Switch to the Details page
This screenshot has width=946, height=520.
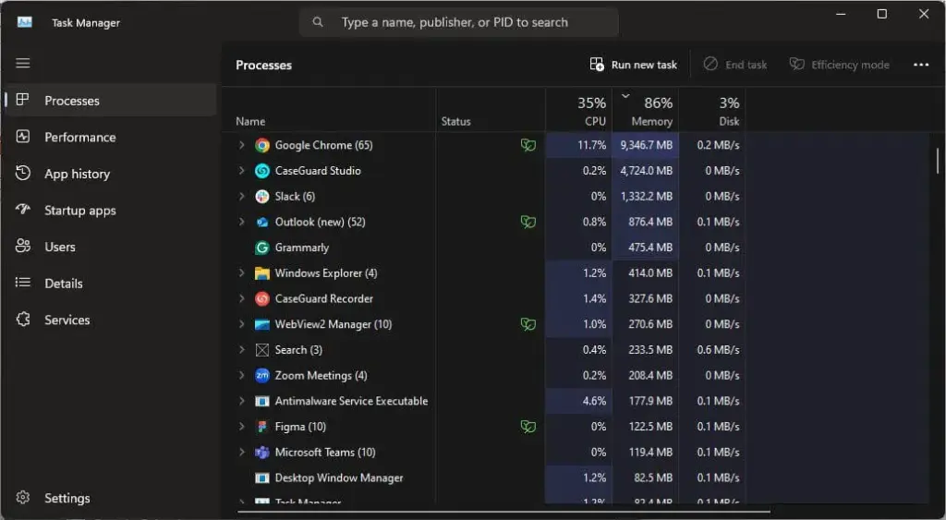111,283
